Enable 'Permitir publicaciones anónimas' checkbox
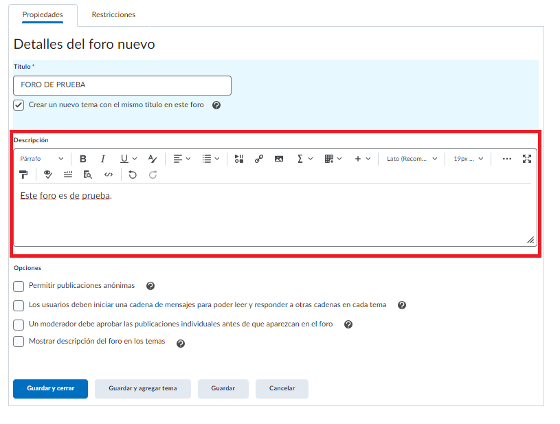560x424 pixels. (x=19, y=286)
